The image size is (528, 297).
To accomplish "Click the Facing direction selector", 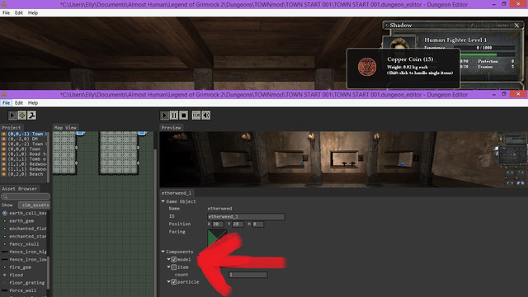I will [x=217, y=238].
